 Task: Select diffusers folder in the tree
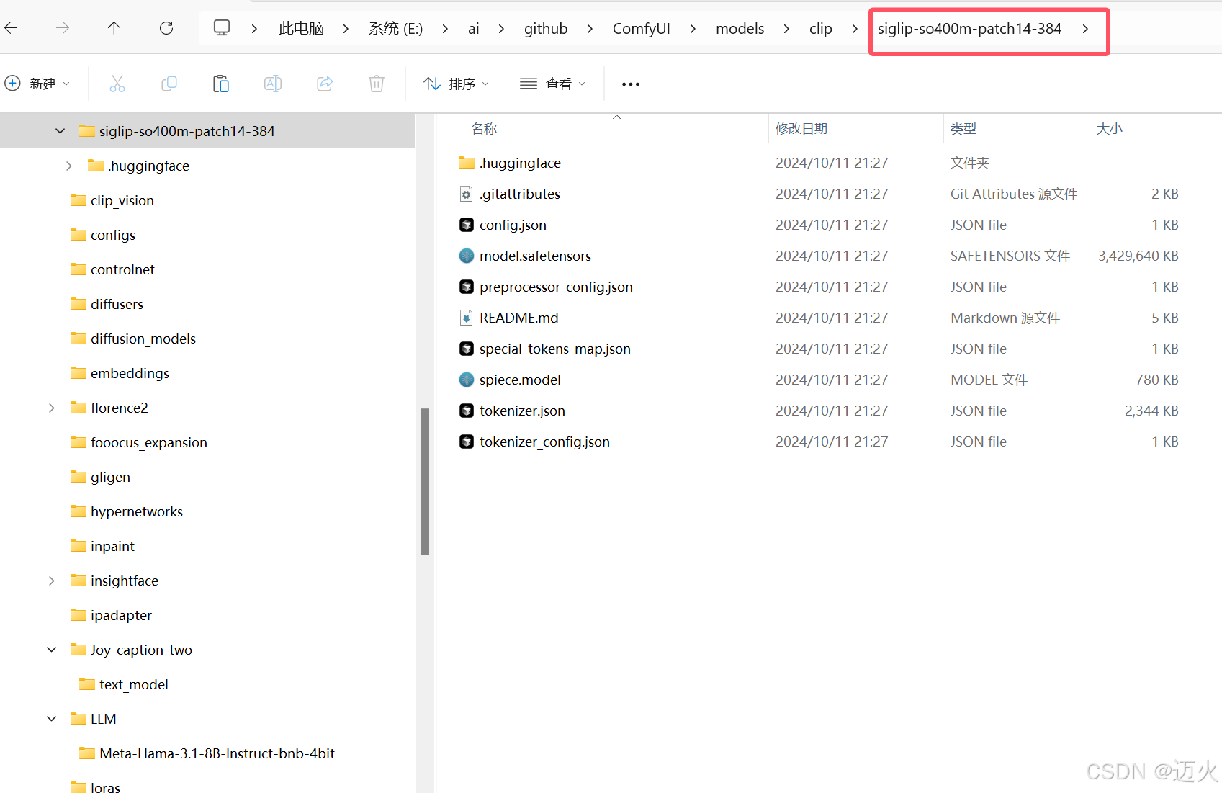(x=107, y=304)
